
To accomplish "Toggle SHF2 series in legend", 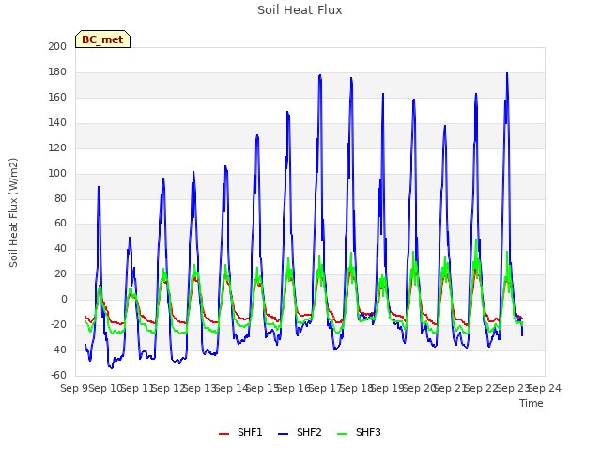I will pyautogui.click(x=300, y=432).
